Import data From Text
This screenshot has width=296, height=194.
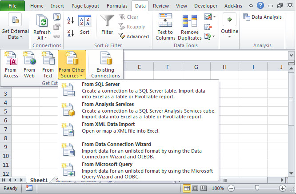point(48,65)
